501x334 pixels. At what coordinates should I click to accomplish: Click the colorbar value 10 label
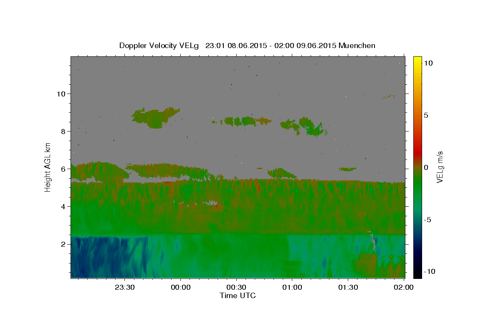pyautogui.click(x=428, y=63)
